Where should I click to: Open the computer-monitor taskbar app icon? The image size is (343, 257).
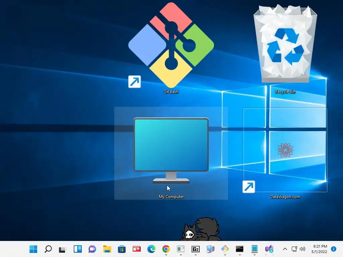[210, 249]
